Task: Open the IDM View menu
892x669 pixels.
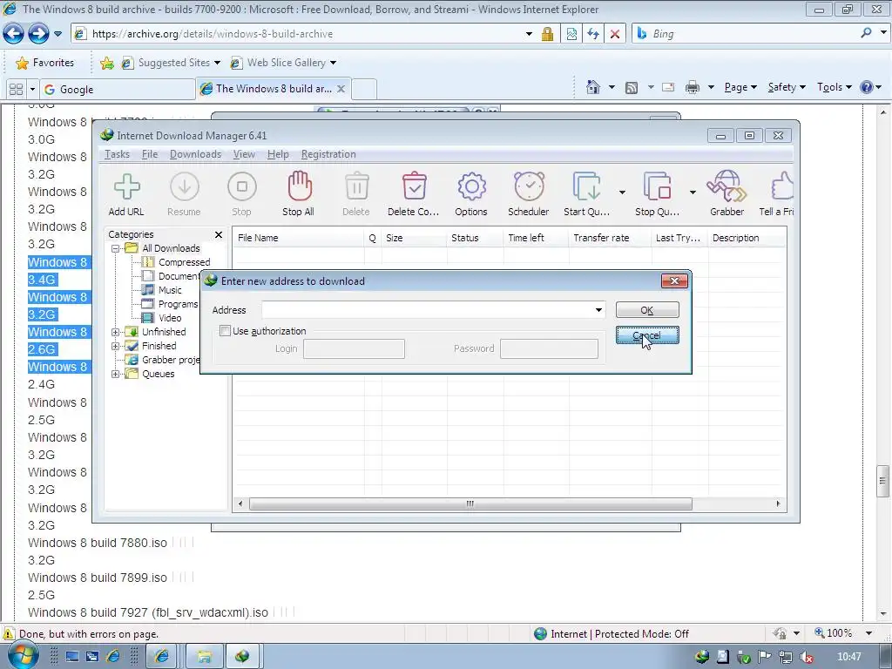Action: pyautogui.click(x=244, y=154)
